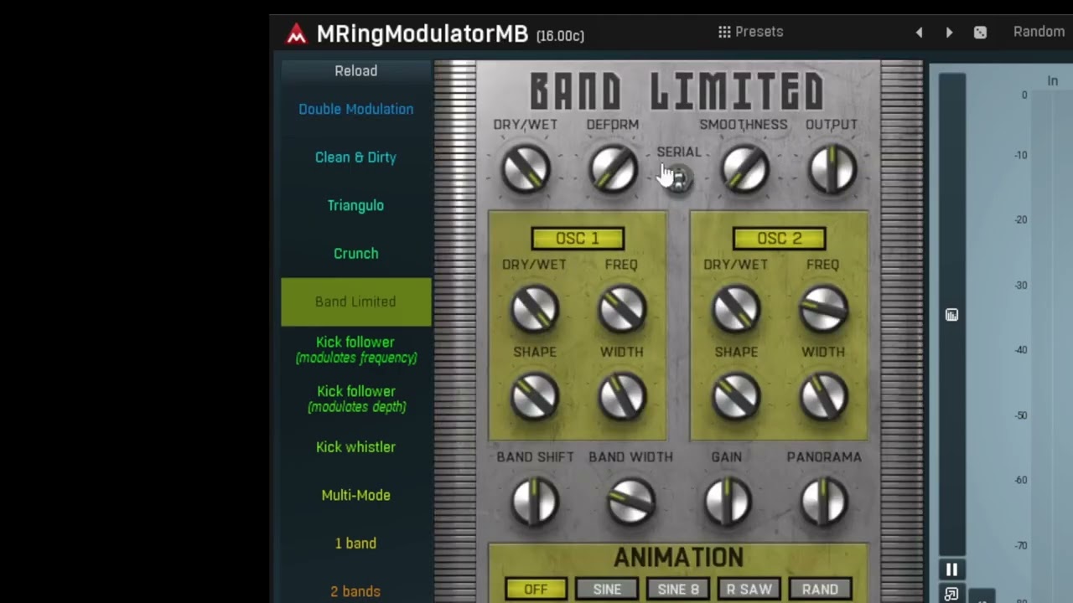Click the Random button
The width and height of the screenshot is (1073, 603).
[x=1039, y=32]
